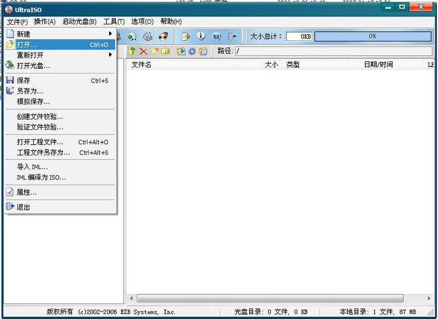Open the 帮助(H) menu

click(171, 22)
